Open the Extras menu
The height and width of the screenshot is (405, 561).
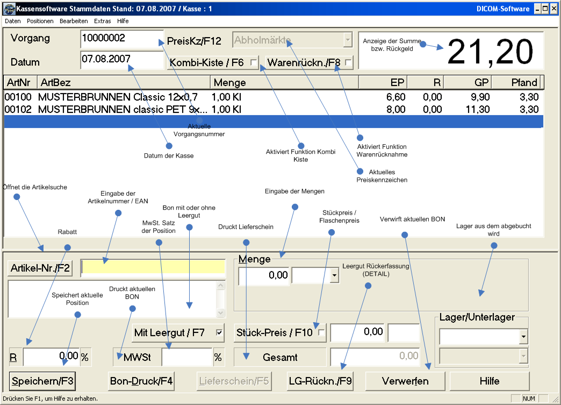pyautogui.click(x=102, y=21)
